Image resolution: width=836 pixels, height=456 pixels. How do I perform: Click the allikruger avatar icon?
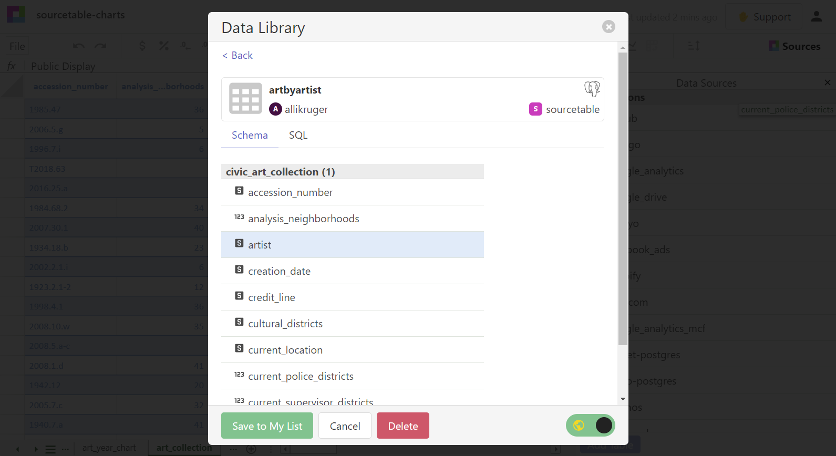pyautogui.click(x=275, y=109)
